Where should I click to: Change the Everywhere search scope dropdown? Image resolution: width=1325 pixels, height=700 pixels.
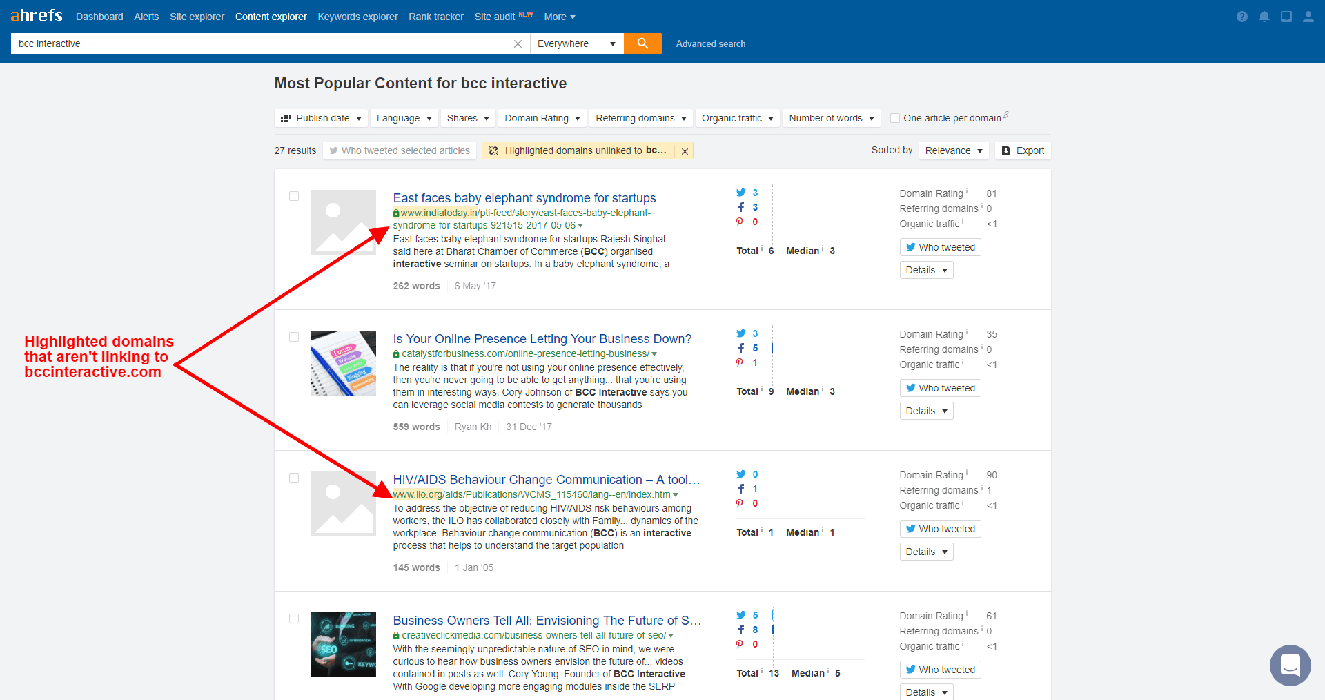(x=576, y=43)
